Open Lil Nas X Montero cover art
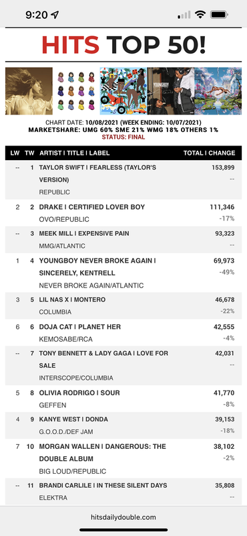Screen dimensions: 247x536 pos(218,91)
